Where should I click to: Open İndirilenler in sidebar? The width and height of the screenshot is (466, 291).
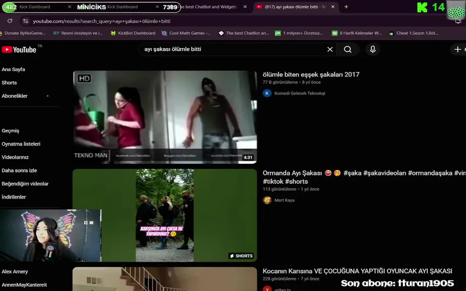(14, 197)
